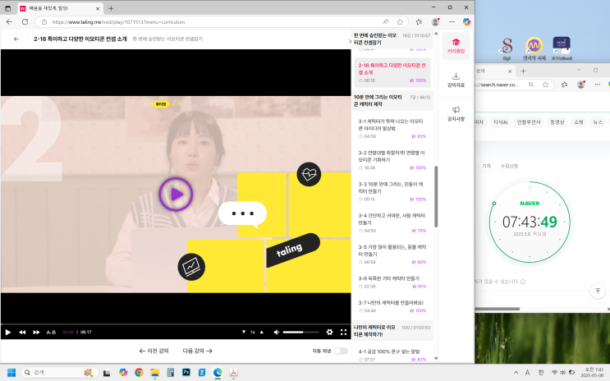Decrease playback speed with the down triangle
This screenshot has height=381, width=610.
point(244,332)
